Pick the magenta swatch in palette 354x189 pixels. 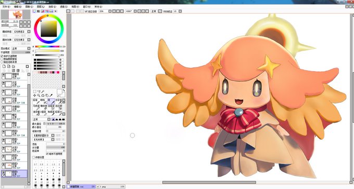point(58,72)
